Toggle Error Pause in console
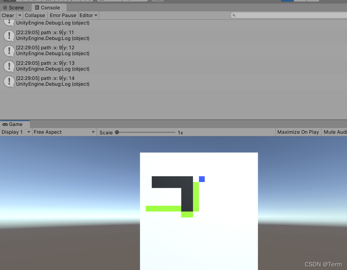 (63, 15)
